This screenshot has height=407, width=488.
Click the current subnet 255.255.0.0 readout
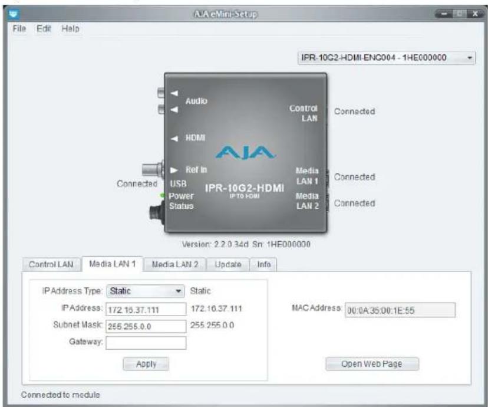coord(212,325)
